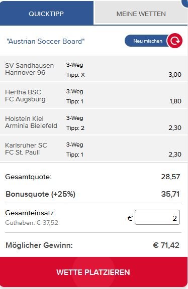Screen dimensions: 188x289
Task: Select the SV Sandhausen vs Hannover 96 bet
Action: (93, 69)
